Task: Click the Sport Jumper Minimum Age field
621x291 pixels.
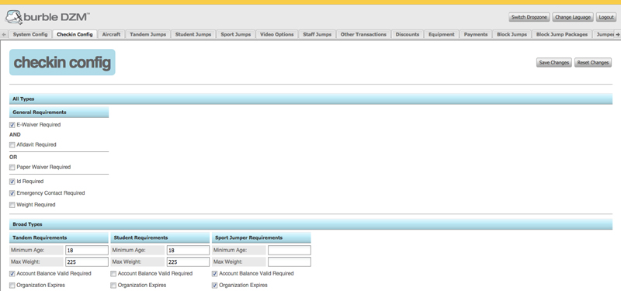Action: (x=290, y=250)
